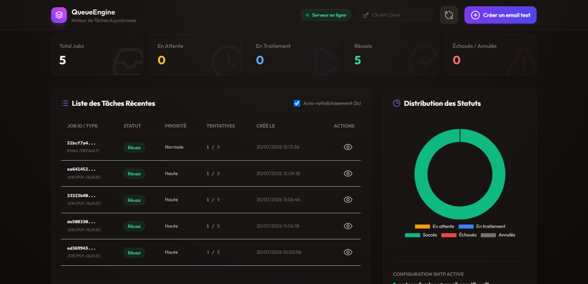The width and height of the screenshot is (588, 284).
Task: Click the date 20/07/2026 12:13:36
Action: [x=278, y=147]
